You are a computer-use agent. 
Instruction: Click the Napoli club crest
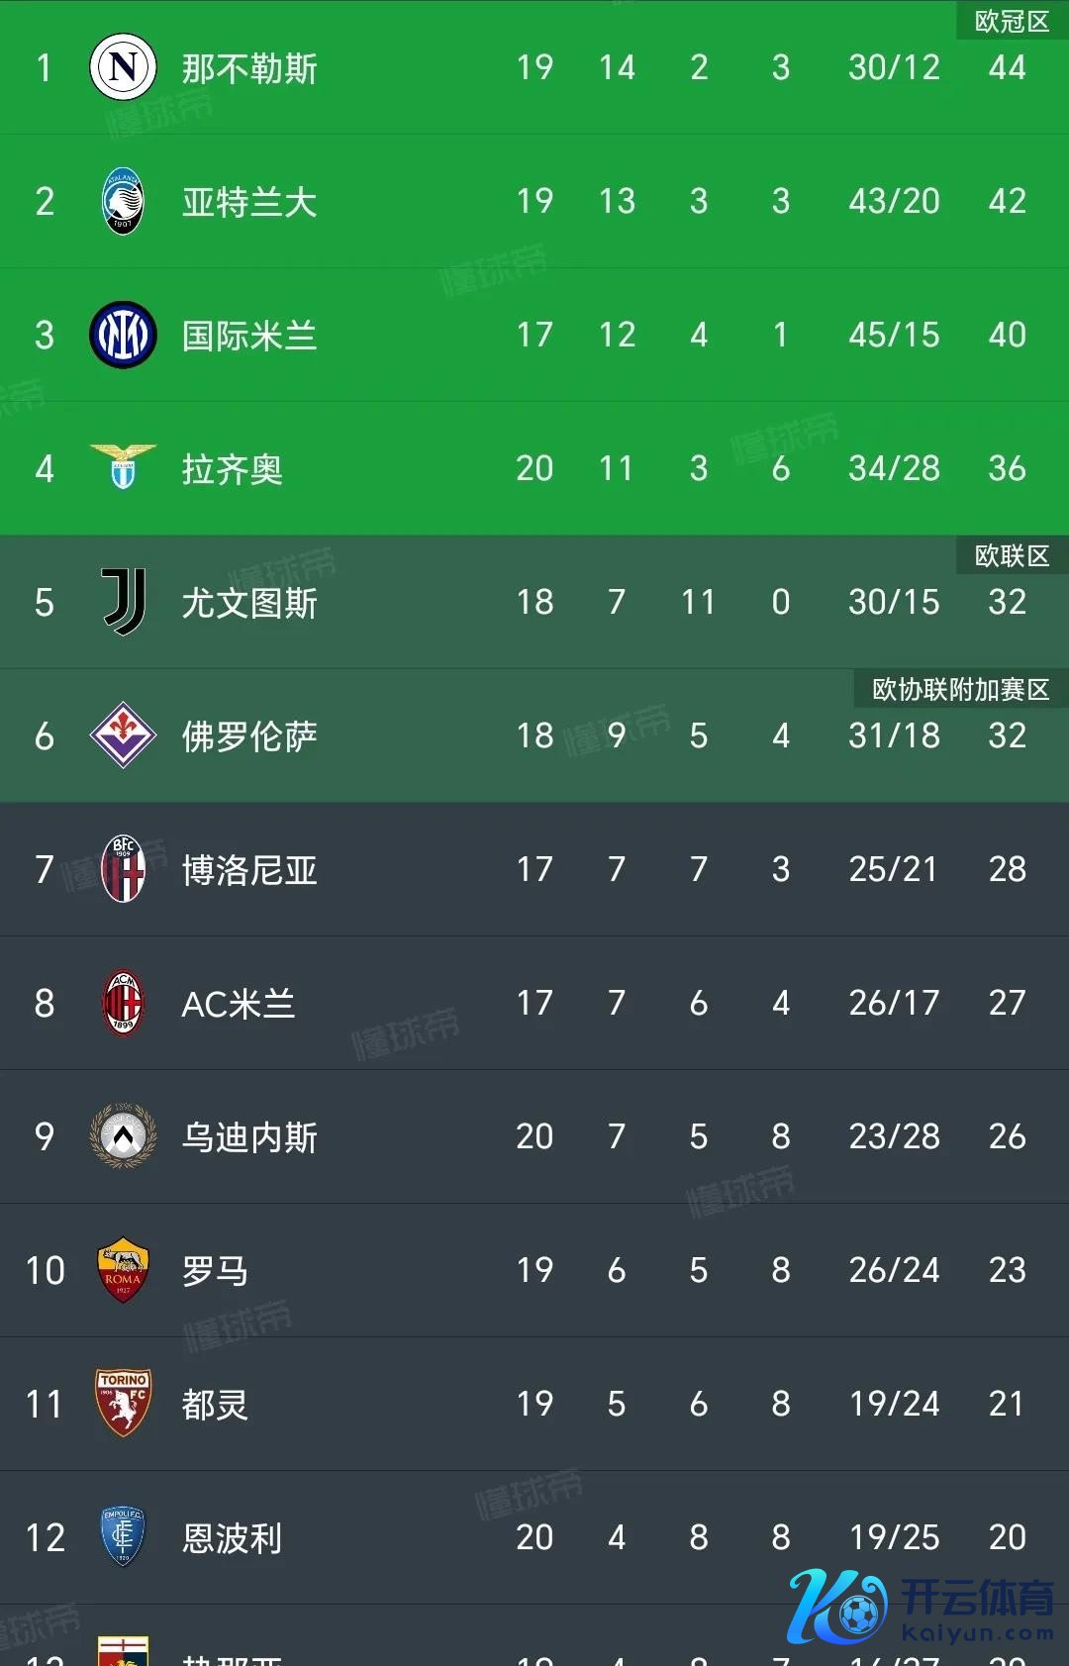pyautogui.click(x=123, y=67)
